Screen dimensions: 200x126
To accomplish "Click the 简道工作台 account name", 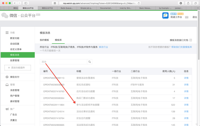I will [x=176, y=17].
